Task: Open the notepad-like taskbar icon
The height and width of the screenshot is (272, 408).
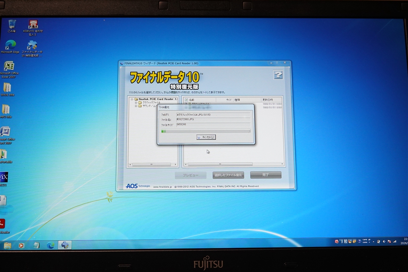Action: click(36, 245)
